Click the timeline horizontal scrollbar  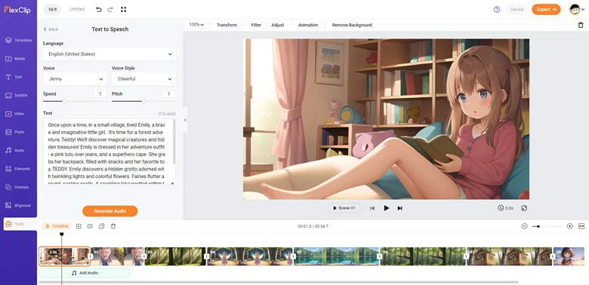pyautogui.click(x=279, y=282)
